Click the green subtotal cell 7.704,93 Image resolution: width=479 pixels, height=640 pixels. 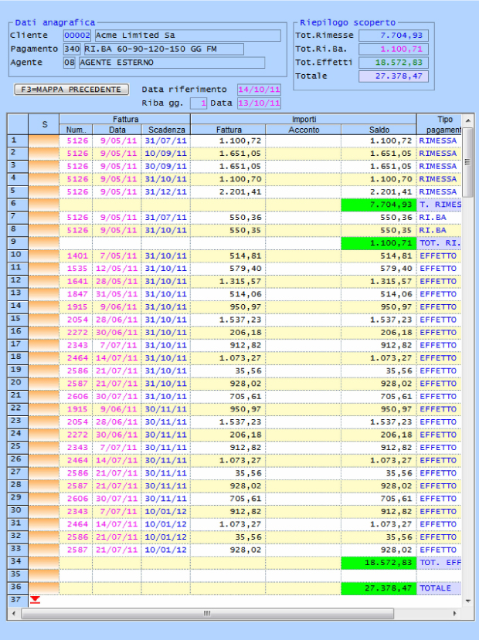click(379, 205)
